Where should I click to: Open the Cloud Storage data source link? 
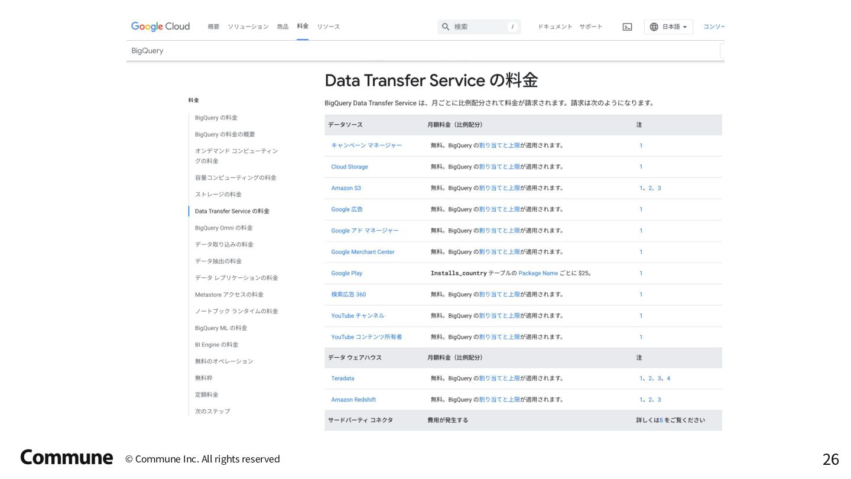pyautogui.click(x=349, y=167)
